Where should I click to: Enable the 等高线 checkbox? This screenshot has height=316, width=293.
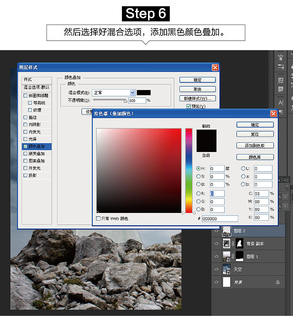(x=30, y=103)
